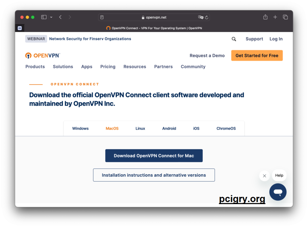Reload the page with the refresh icon

pyautogui.click(x=207, y=17)
